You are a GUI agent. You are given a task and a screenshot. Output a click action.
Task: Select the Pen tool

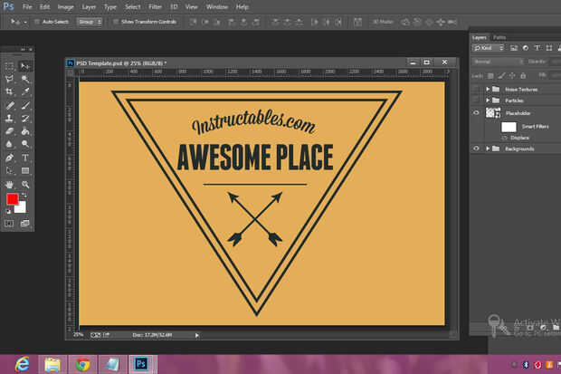[10, 157]
